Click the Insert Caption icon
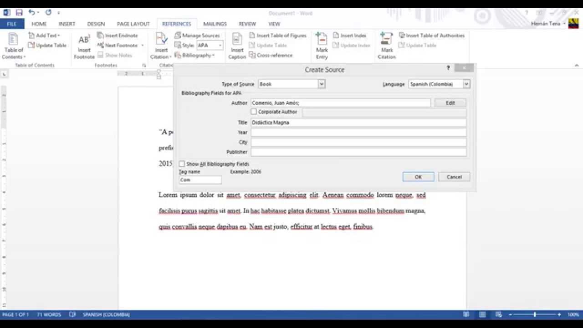This screenshot has height=328, width=583. [x=237, y=46]
